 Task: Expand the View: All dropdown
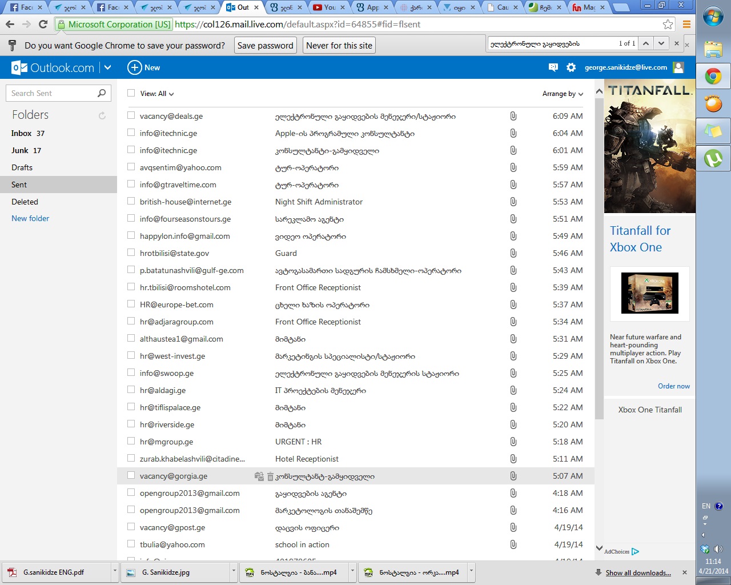(x=157, y=94)
